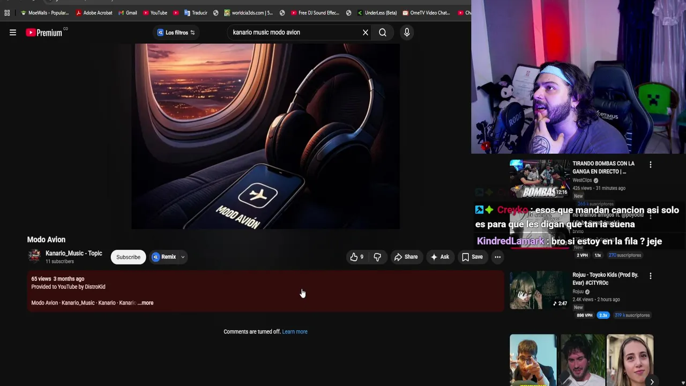Click the Modo Avión video player
Screen dimensions: 686x386
tap(266, 137)
